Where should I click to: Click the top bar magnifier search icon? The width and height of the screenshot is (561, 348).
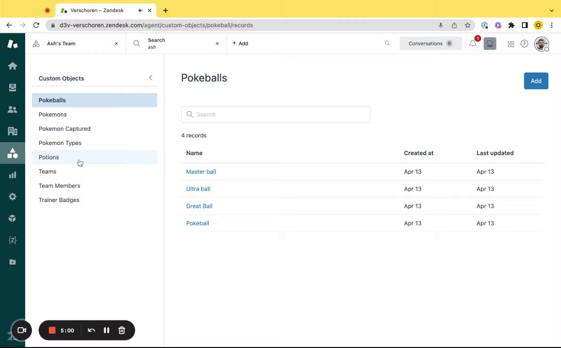pyautogui.click(x=387, y=43)
